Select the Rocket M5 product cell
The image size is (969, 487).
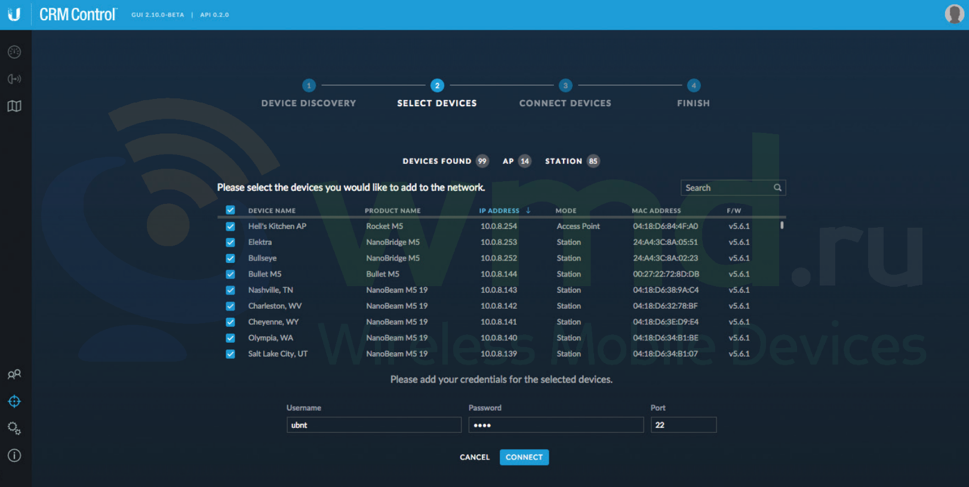(x=384, y=227)
